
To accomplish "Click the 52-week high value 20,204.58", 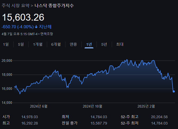I will click(x=159, y=117).
